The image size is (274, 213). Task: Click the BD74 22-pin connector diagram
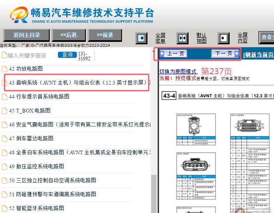(249, 126)
